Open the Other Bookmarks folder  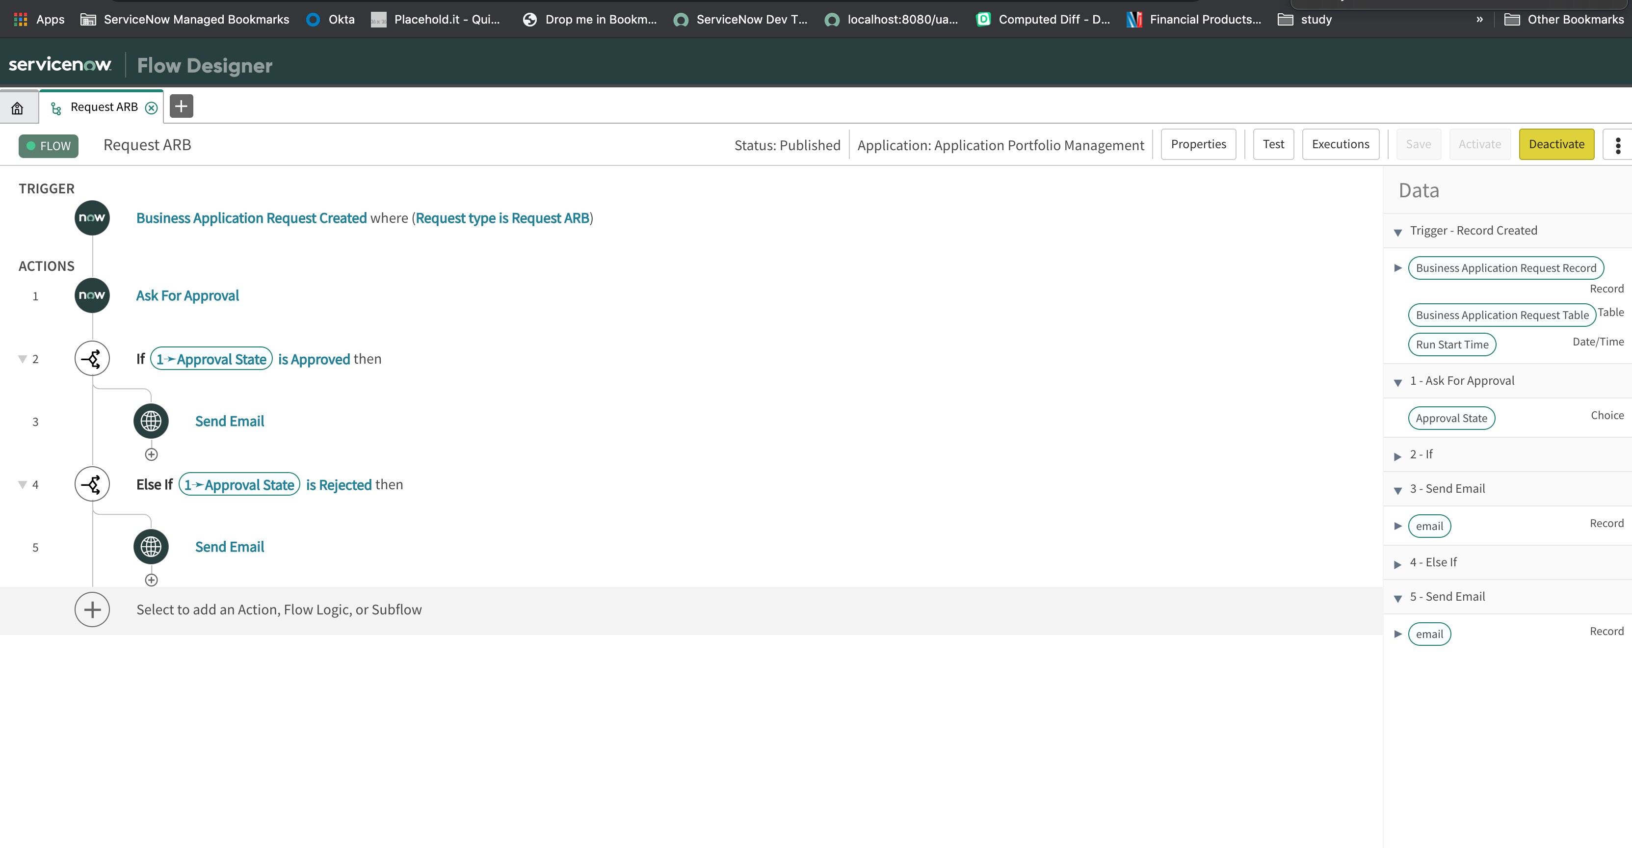pos(1564,20)
